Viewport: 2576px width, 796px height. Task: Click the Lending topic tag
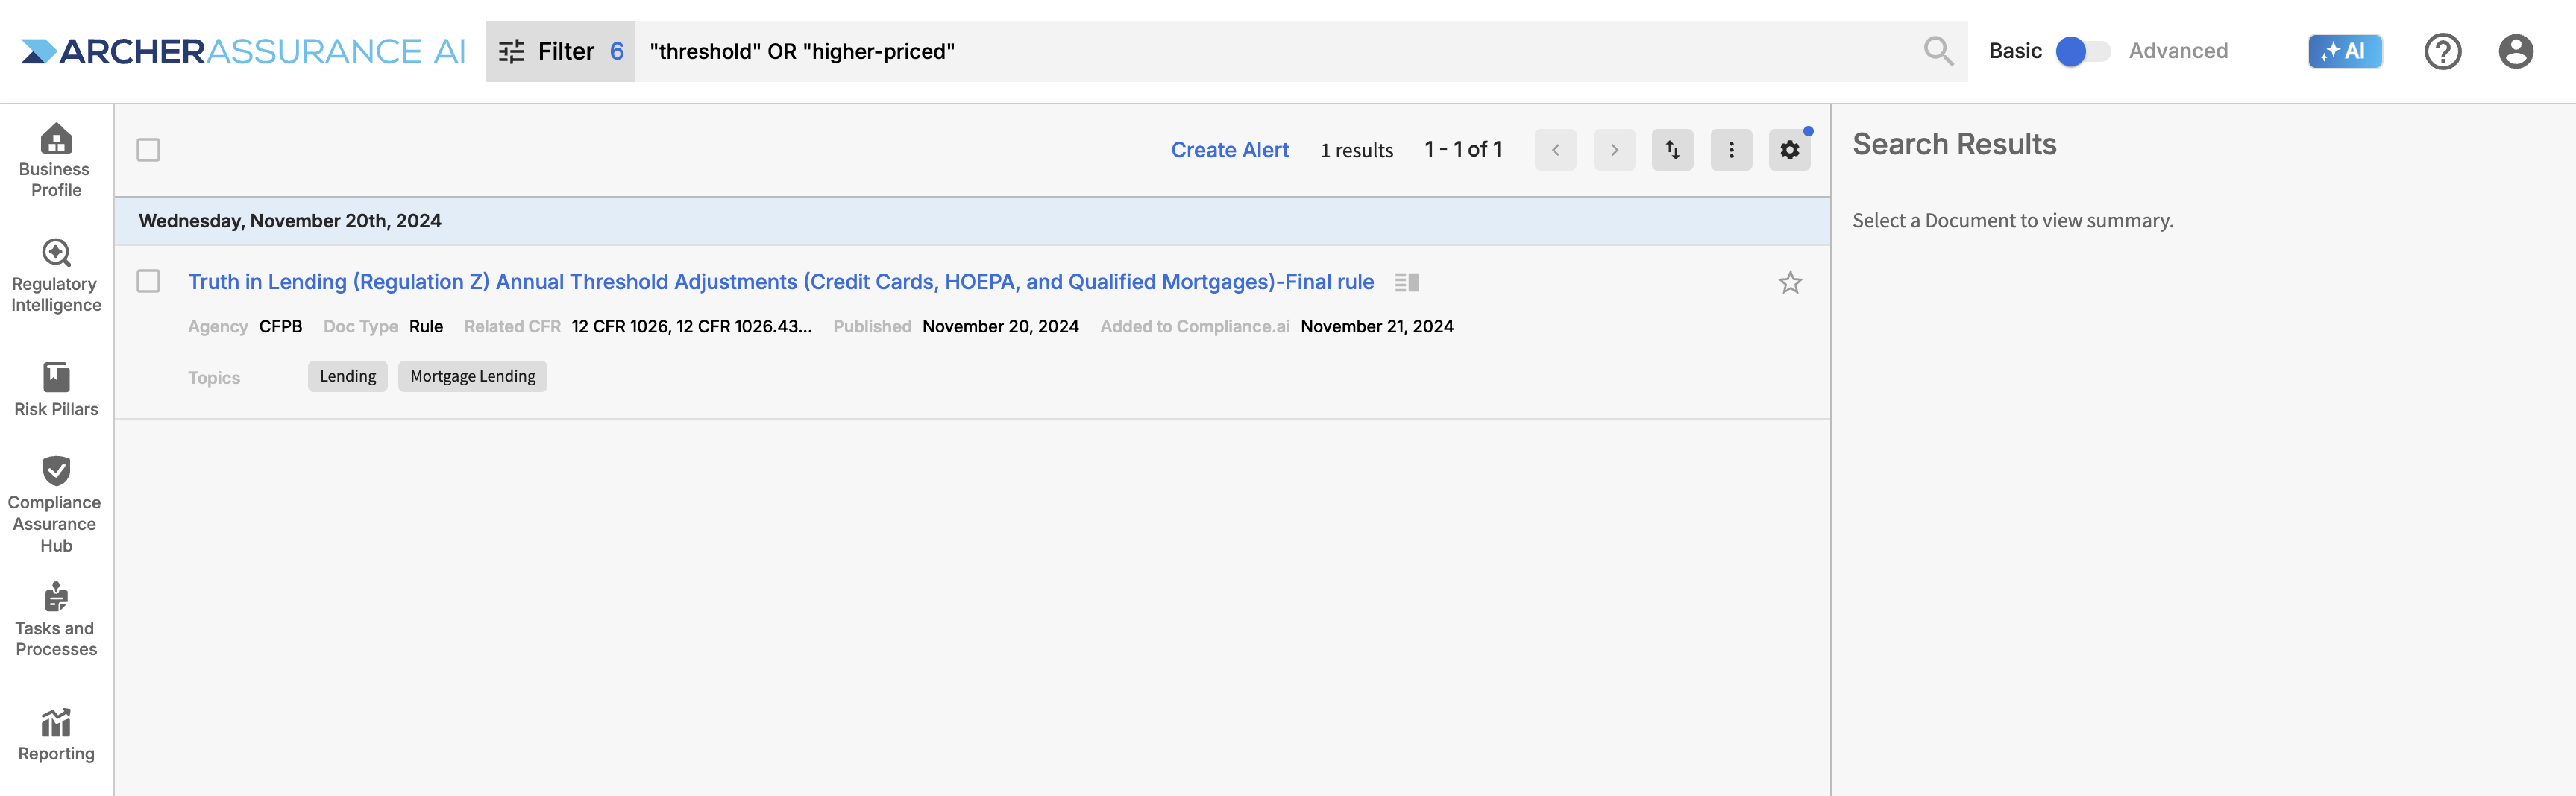click(347, 376)
